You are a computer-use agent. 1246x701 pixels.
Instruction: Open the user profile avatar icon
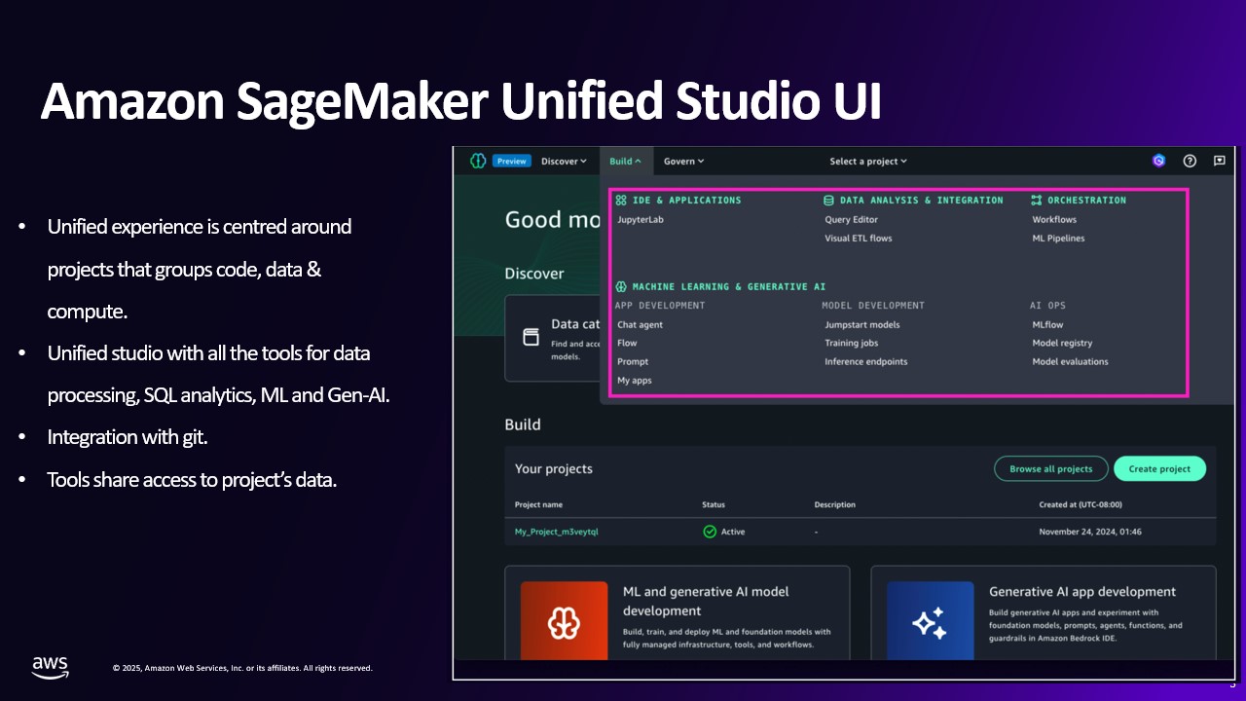click(x=1158, y=162)
